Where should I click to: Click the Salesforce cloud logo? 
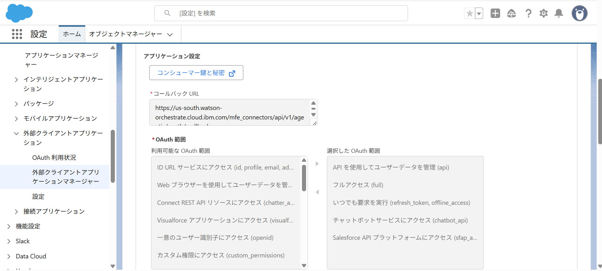pyautogui.click(x=19, y=13)
